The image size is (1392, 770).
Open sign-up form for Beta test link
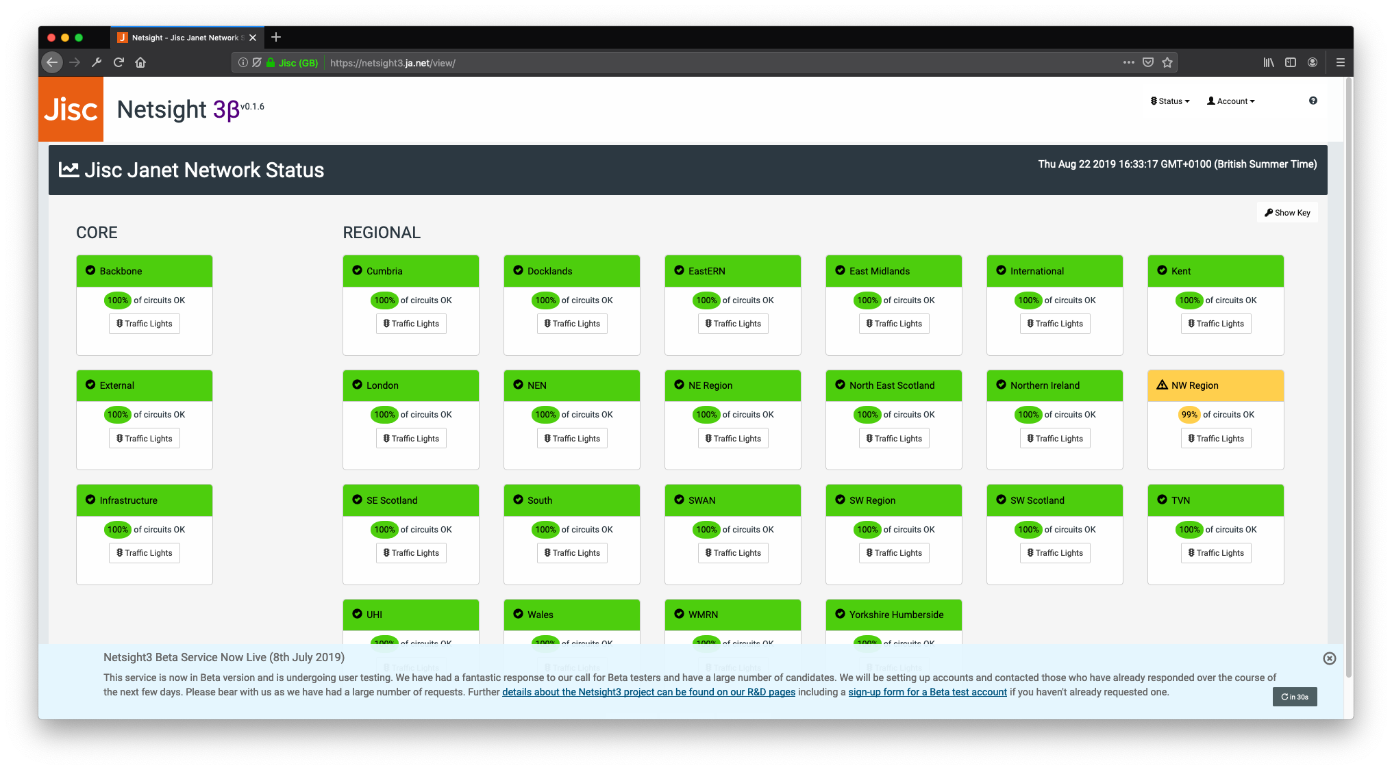point(927,692)
